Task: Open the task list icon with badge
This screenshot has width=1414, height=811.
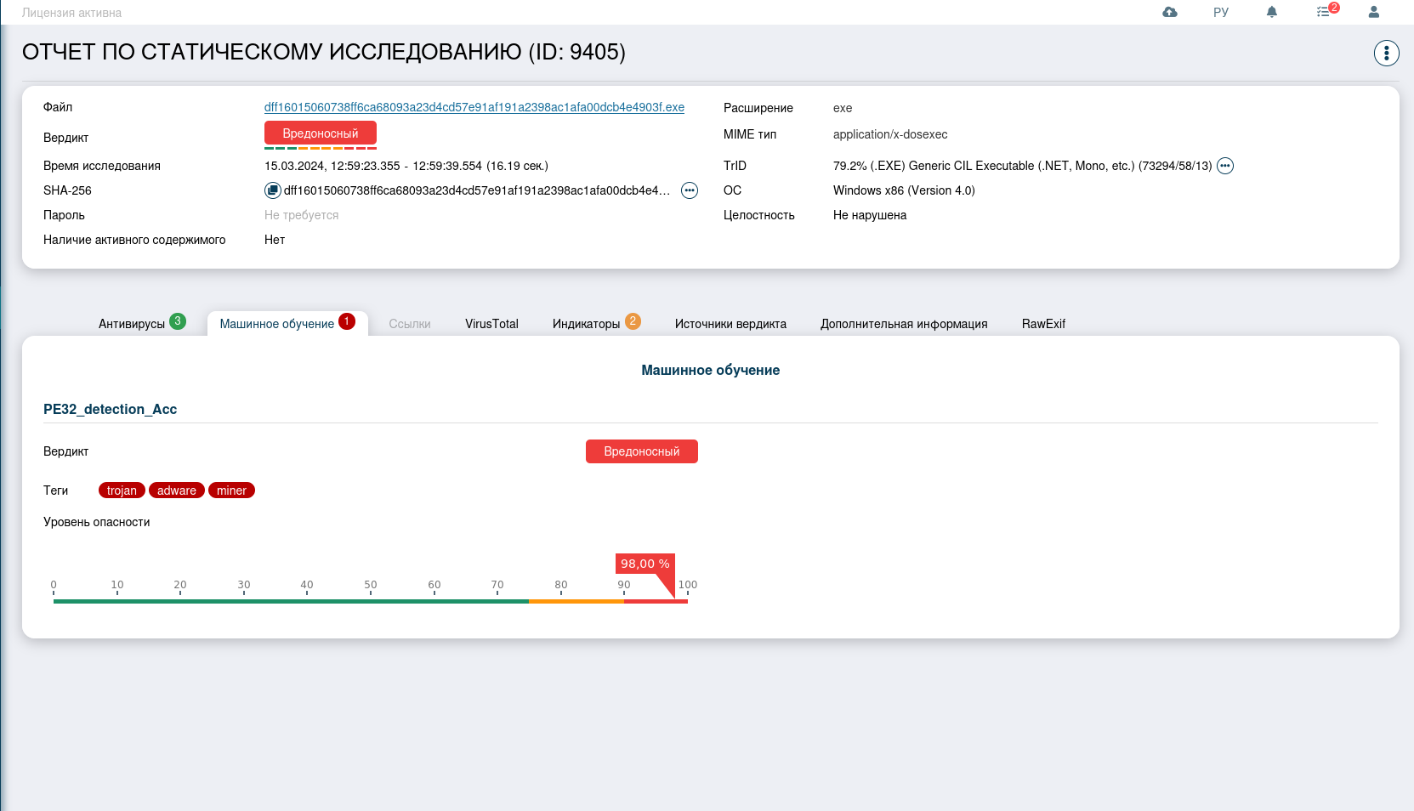Action: click(1324, 12)
